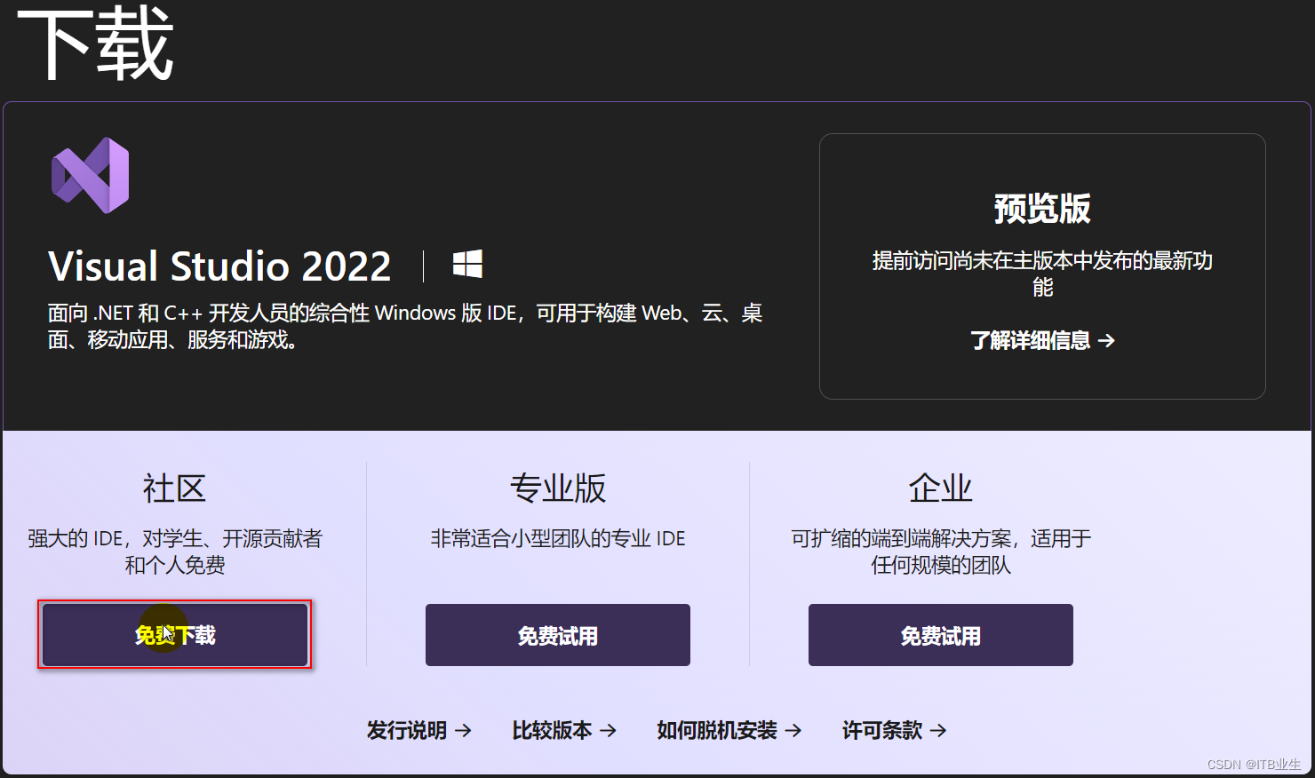The height and width of the screenshot is (778, 1315).
Task: Click the text '强大的 IDE，对学生、开源贡献者和个人免费'
Action: [x=175, y=552]
